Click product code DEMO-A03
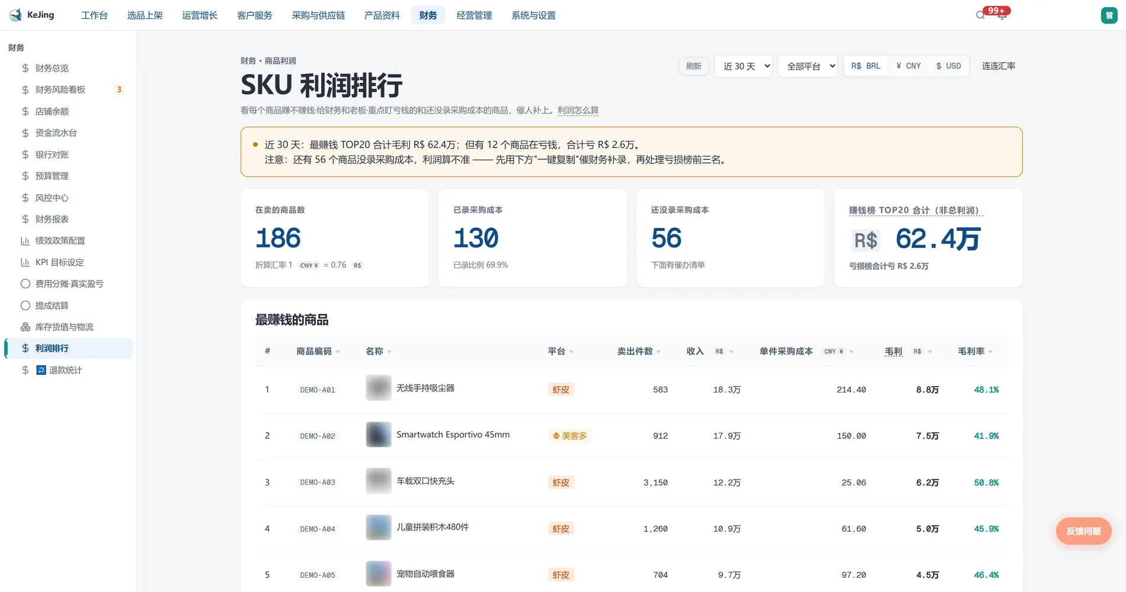The height and width of the screenshot is (592, 1126). [x=318, y=482]
